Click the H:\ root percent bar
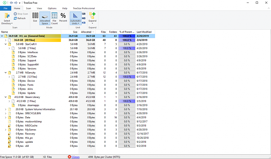271x159 pixels. (127, 36)
